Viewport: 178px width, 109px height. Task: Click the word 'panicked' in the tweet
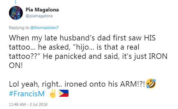pyautogui.click(x=71, y=57)
